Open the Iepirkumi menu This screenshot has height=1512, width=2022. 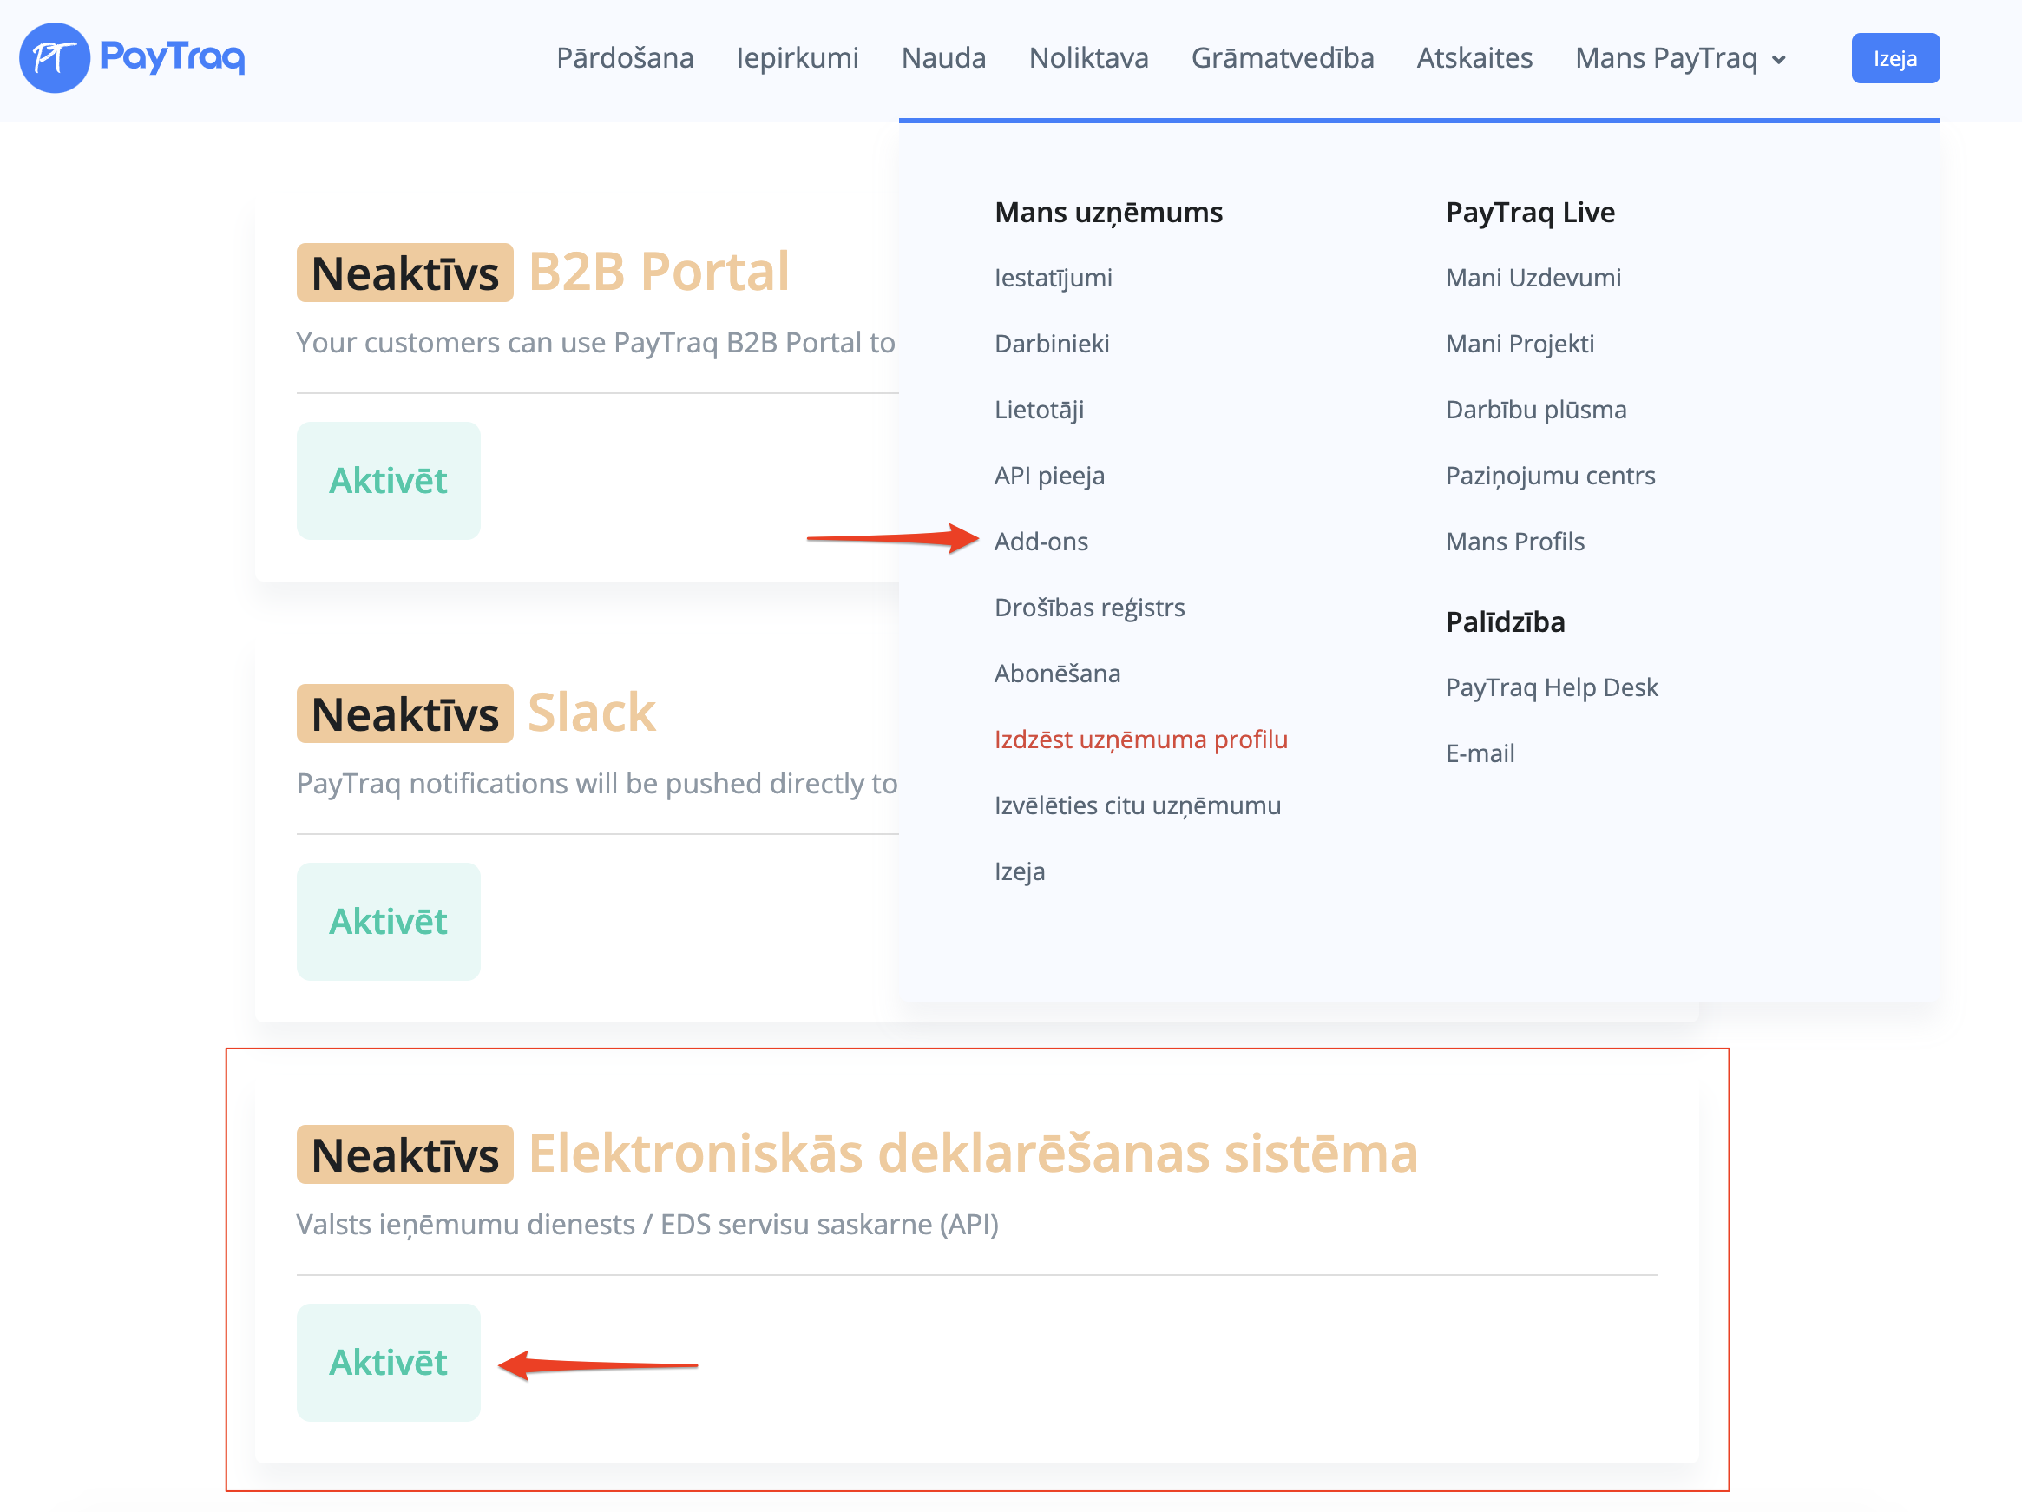coord(798,57)
